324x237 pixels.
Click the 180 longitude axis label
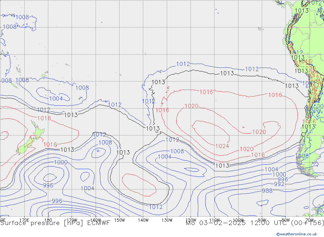[x=48, y=220]
